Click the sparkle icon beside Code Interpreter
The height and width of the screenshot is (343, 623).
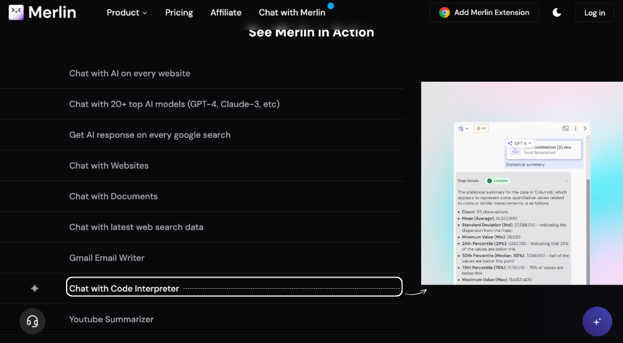pyautogui.click(x=35, y=289)
